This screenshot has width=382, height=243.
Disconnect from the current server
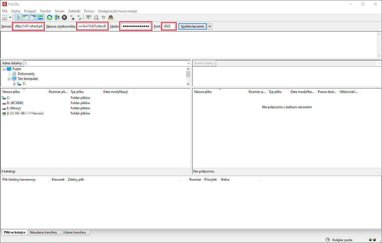pos(72,17)
